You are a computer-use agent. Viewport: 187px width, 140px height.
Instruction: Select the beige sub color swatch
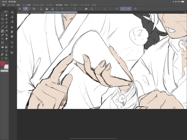click(x=6, y=67)
